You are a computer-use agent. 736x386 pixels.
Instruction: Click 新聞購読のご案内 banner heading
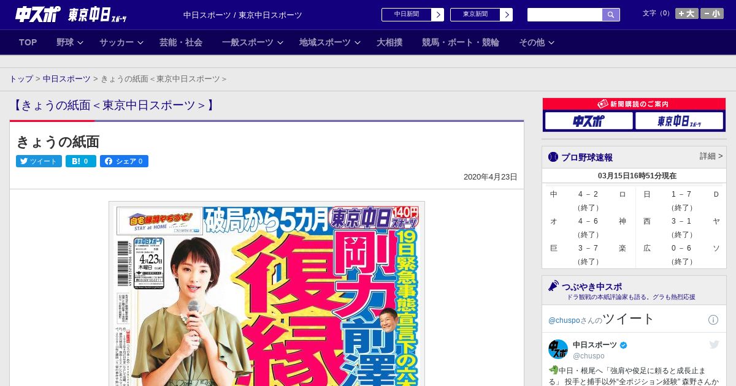click(x=634, y=104)
